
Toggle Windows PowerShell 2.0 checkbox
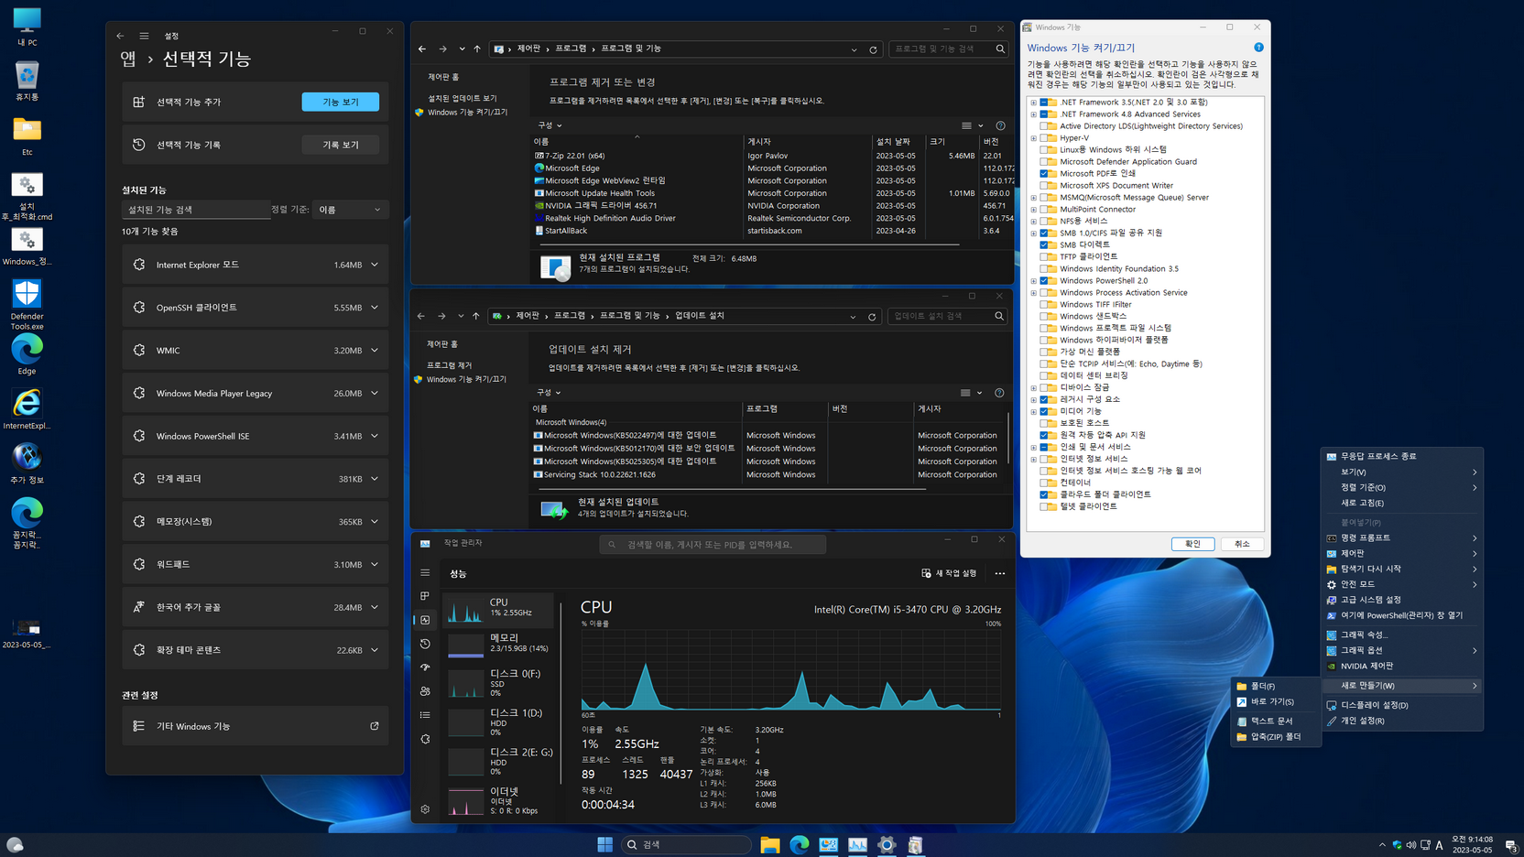(x=1044, y=281)
